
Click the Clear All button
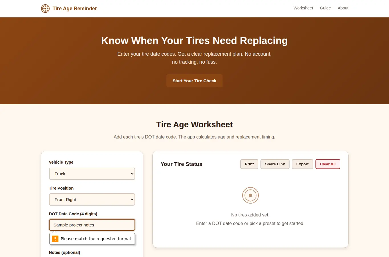[328, 164]
